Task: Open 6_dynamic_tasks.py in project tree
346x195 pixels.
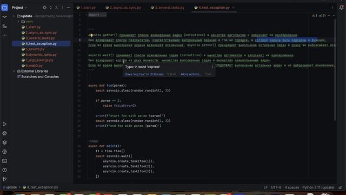Action: pos(42,55)
